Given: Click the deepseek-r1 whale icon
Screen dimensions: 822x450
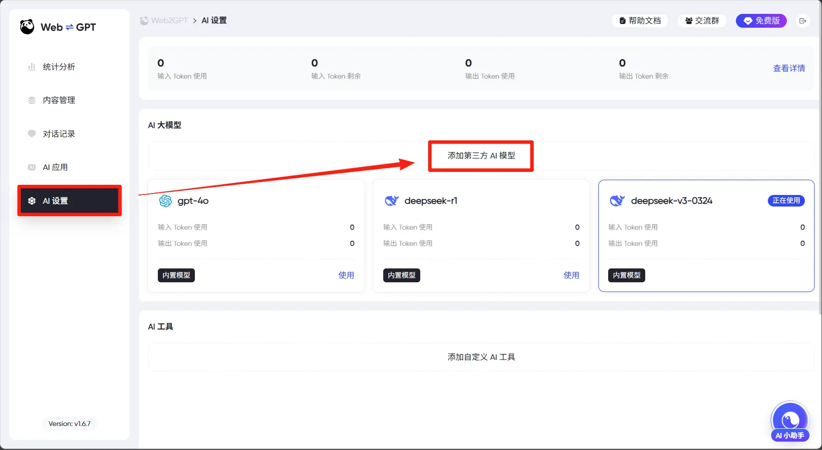Looking at the screenshot, I should (x=392, y=201).
